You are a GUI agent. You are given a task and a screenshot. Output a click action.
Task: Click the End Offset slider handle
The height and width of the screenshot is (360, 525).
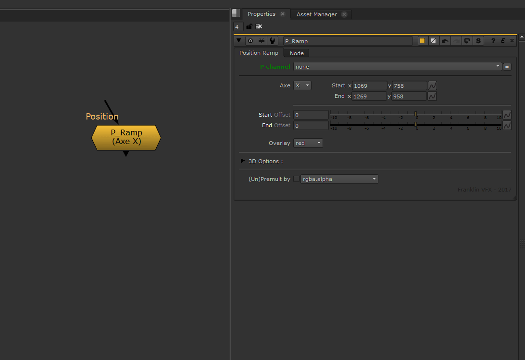[x=415, y=124]
